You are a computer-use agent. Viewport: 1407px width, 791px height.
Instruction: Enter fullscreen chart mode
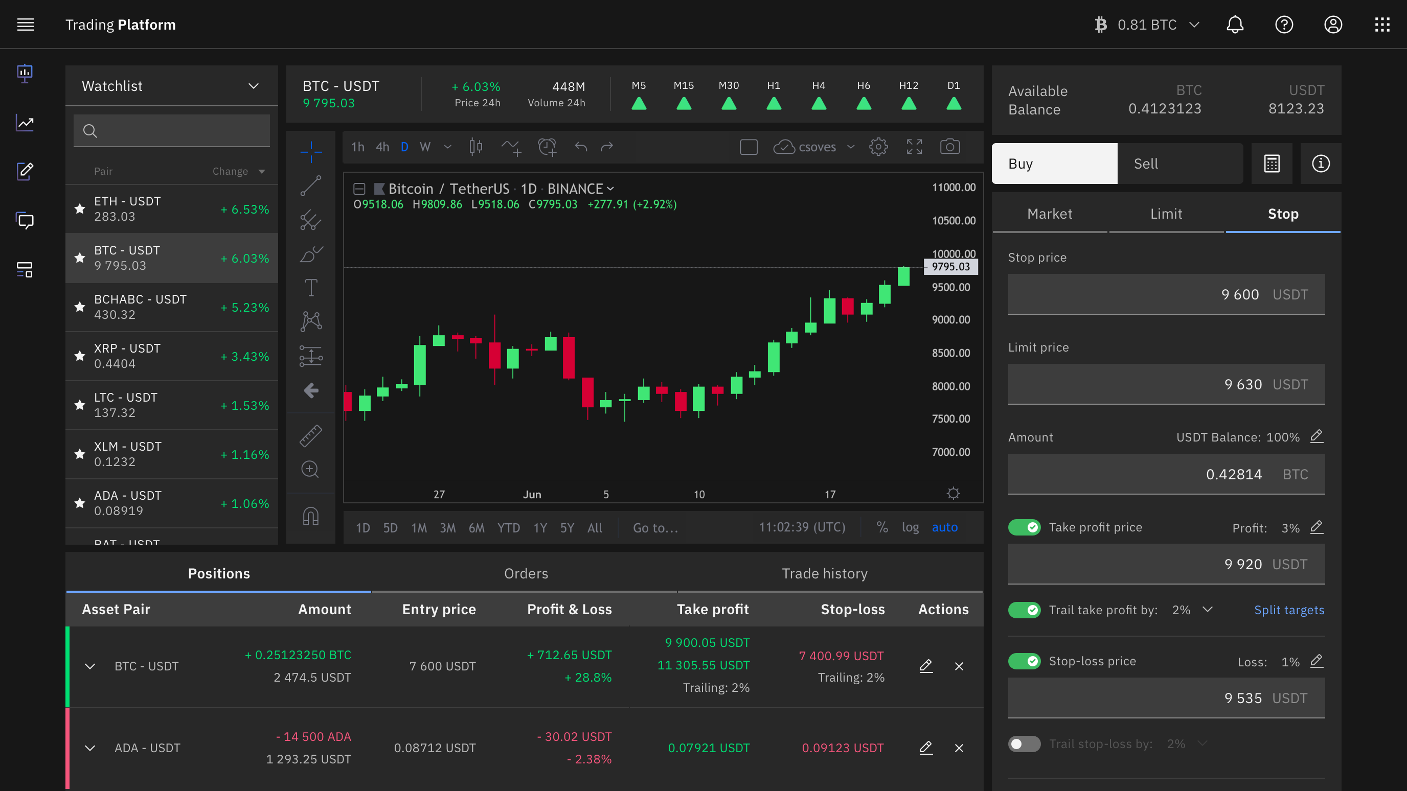914,147
